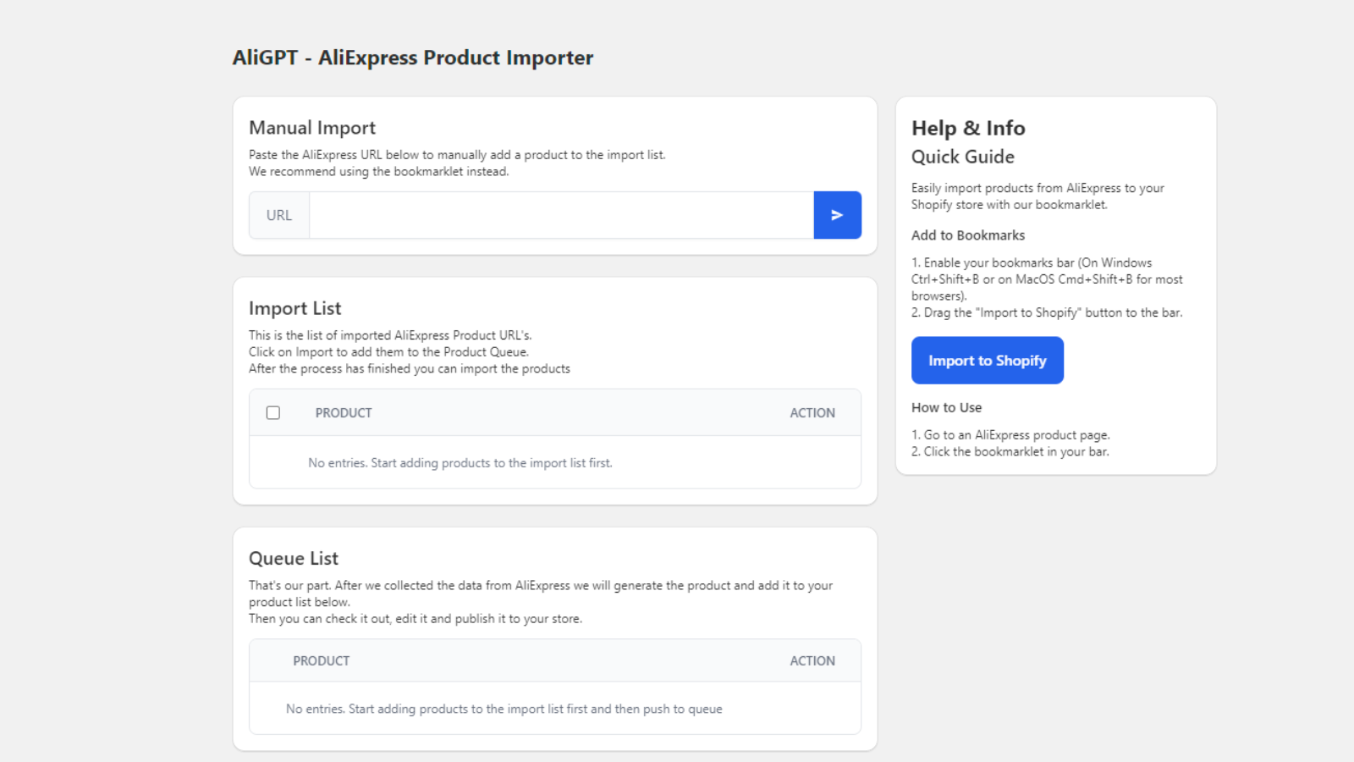This screenshot has height=762, width=1354.
Task: Click the Import to Shopify button
Action: (987, 361)
